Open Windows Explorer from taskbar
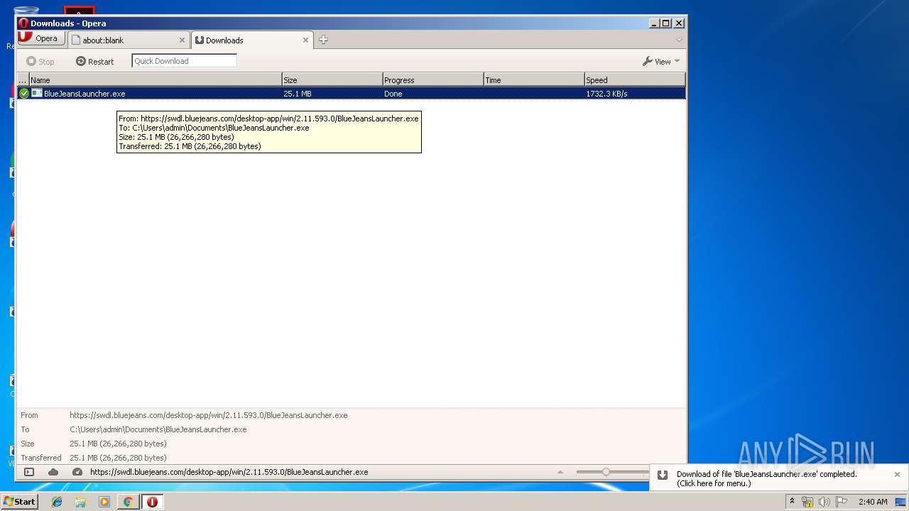This screenshot has height=511, width=909. pyautogui.click(x=80, y=502)
